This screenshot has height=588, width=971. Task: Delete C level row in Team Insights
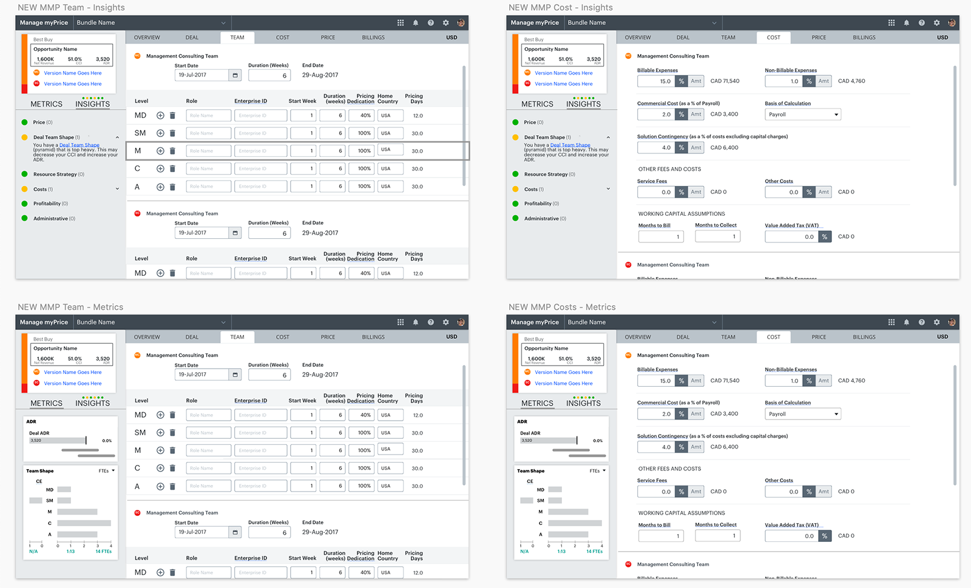pyautogui.click(x=172, y=169)
